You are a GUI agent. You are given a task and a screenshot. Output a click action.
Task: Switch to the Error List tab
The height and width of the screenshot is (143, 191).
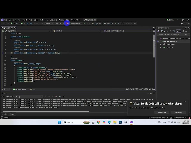click(5, 114)
